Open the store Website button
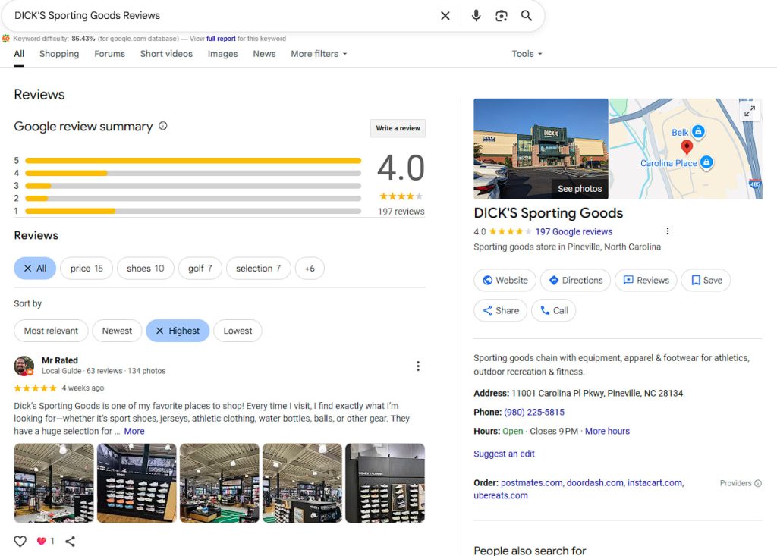777x556 pixels. coord(505,280)
